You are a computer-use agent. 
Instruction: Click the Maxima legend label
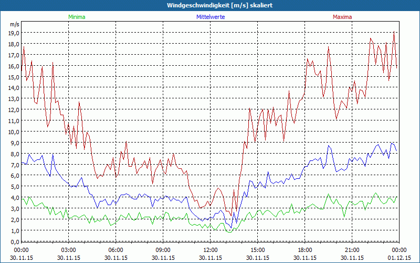342,17
